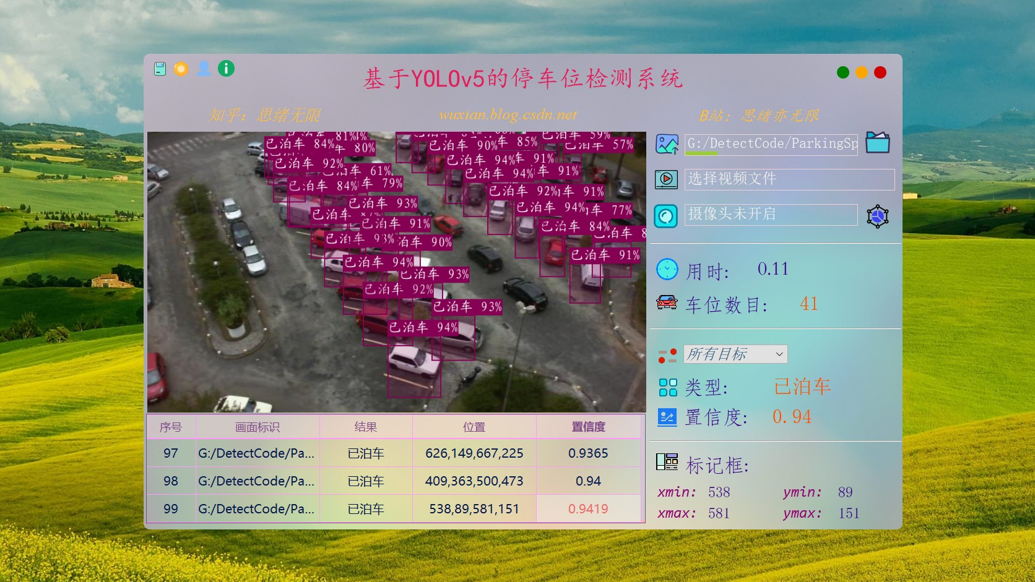Click the 知乎: 思绪无限 text
This screenshot has height=582, width=1035.
(265, 115)
